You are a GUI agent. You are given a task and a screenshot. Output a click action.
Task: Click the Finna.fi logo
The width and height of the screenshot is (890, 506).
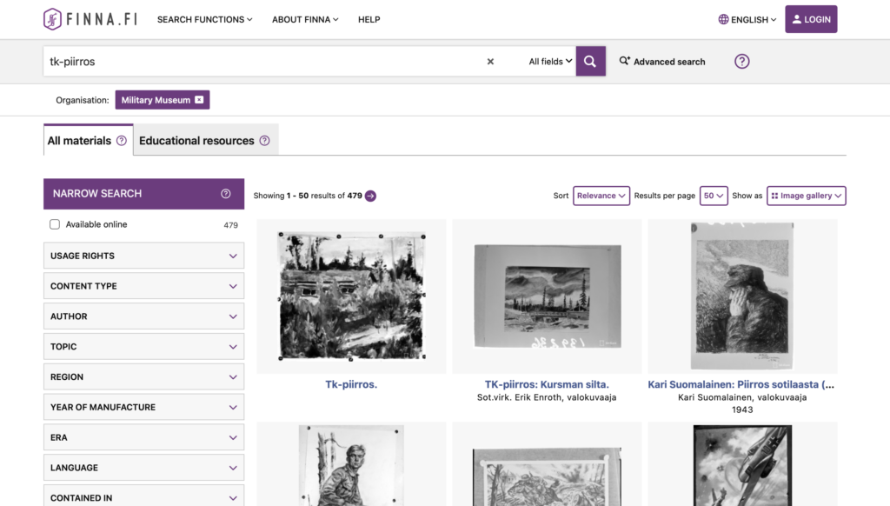[90, 19]
